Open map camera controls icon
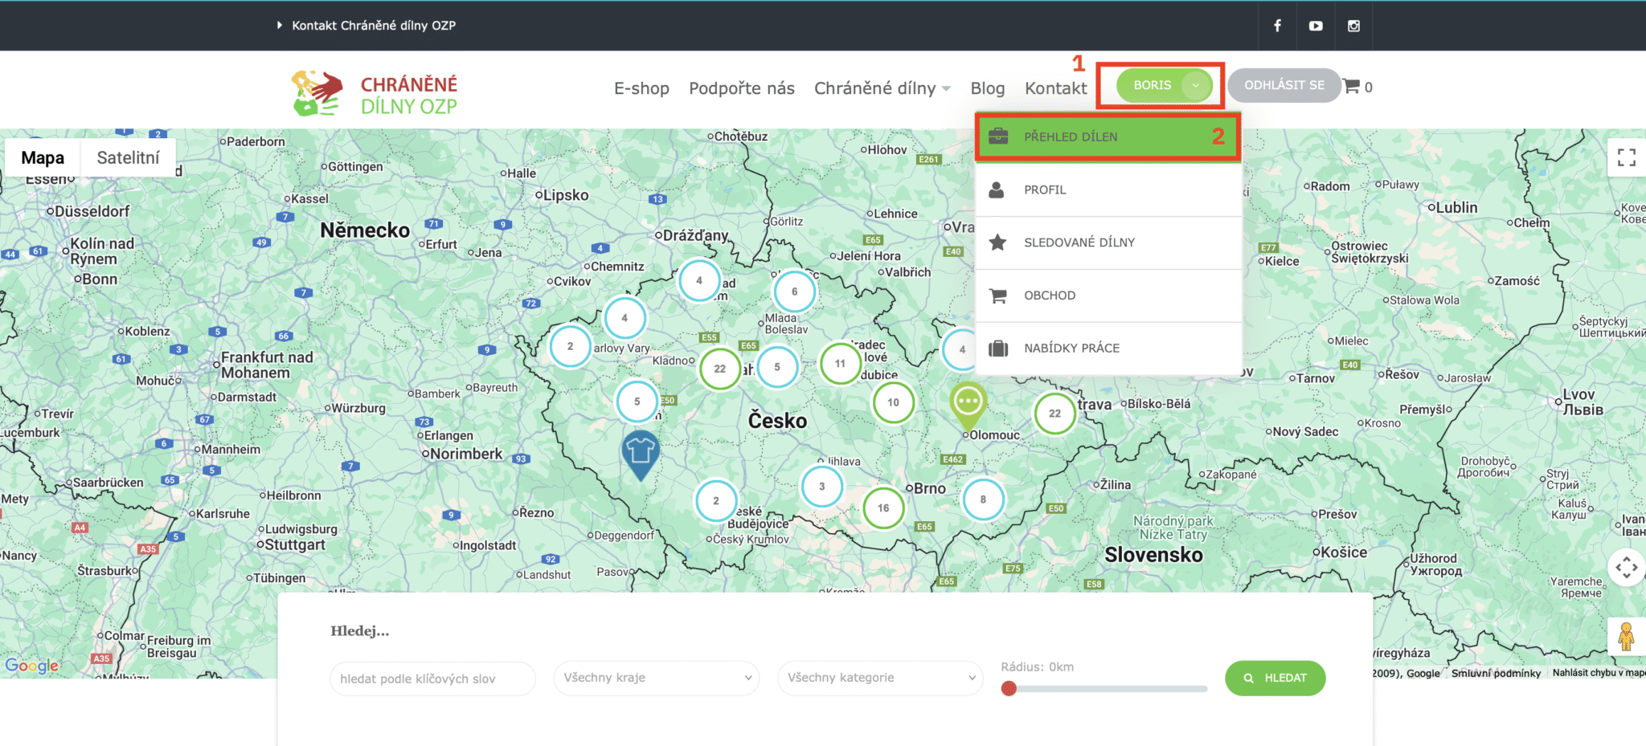This screenshot has height=746, width=1646. point(1626,568)
